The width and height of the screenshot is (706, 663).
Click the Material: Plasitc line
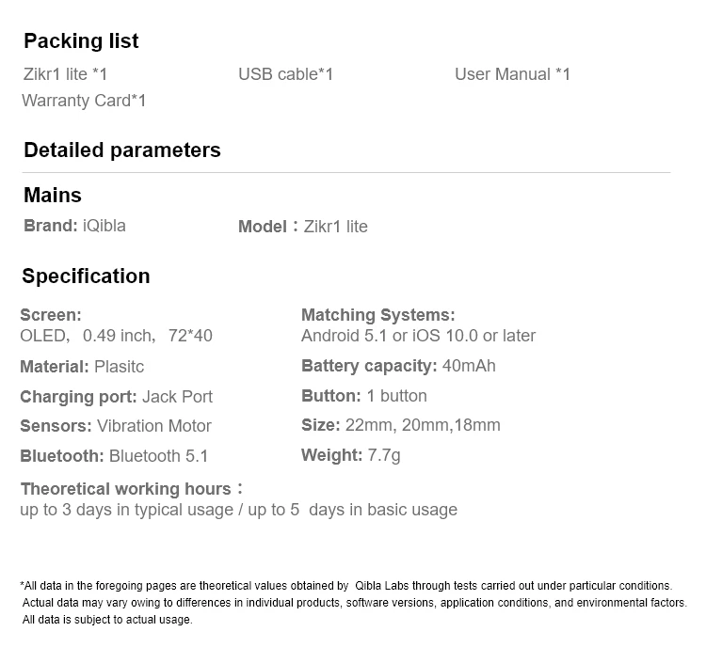coord(82,367)
